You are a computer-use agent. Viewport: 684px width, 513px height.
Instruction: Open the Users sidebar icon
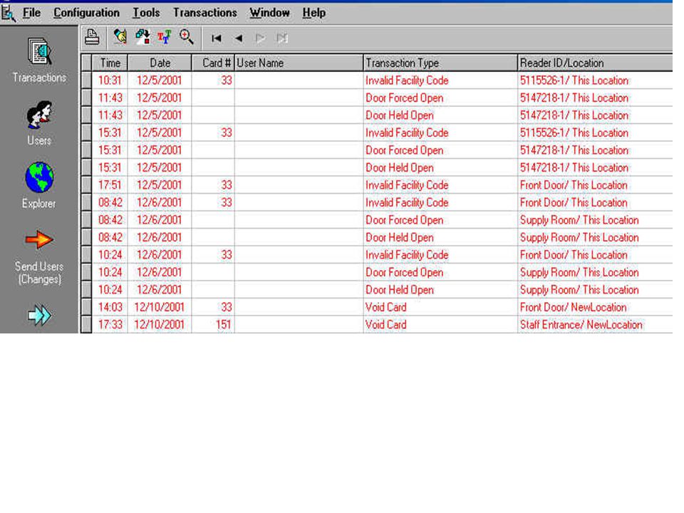[x=39, y=115]
